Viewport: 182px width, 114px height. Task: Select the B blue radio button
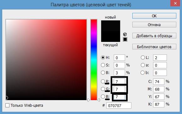(103, 96)
